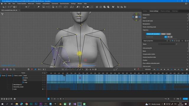Play the animation
Image resolution: width=189 pixels, height=106 pixels.
(164, 69)
